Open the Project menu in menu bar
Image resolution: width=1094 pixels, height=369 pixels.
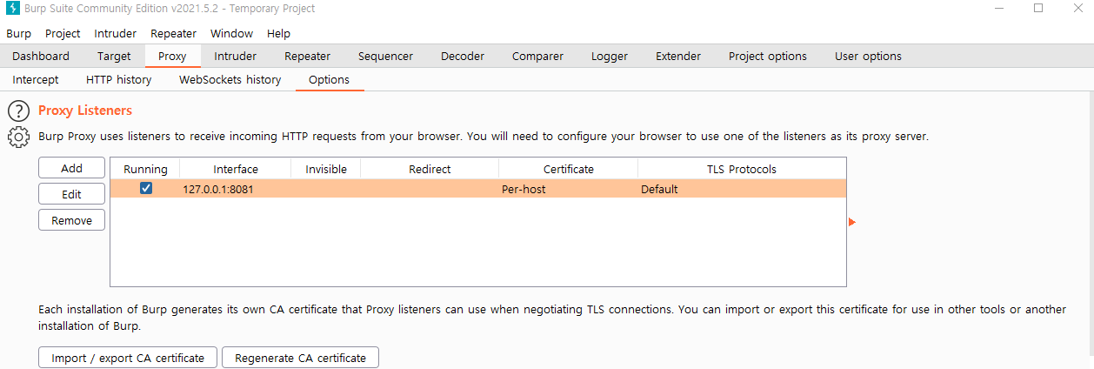(x=63, y=34)
